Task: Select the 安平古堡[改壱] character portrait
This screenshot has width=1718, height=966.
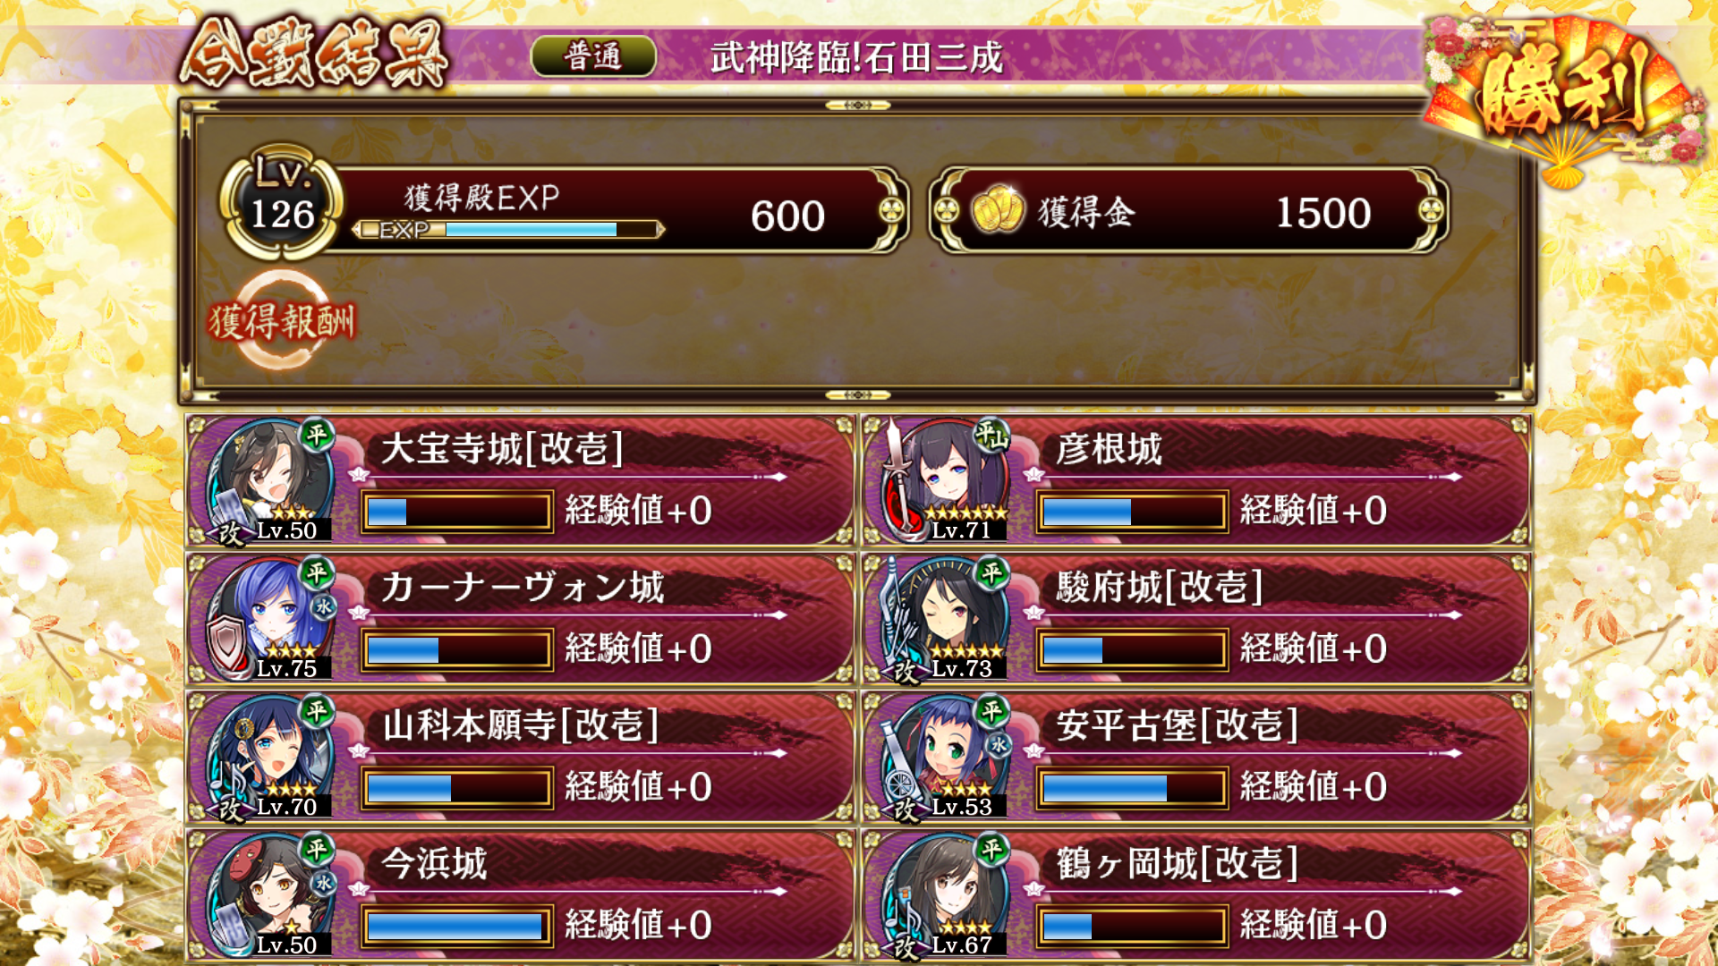Action: point(945,758)
